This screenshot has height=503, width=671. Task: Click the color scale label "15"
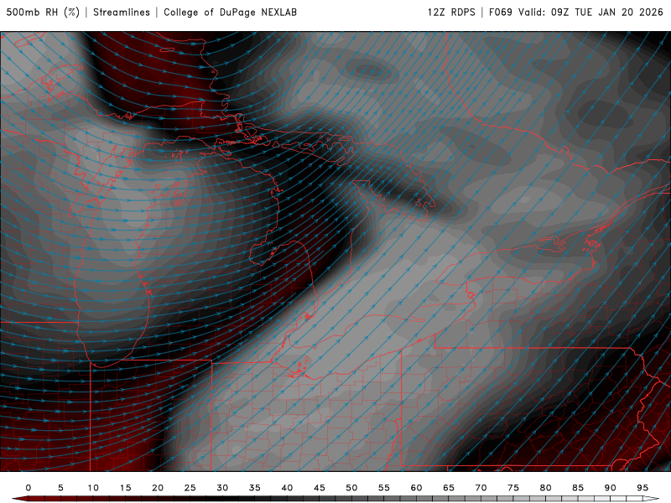click(x=125, y=488)
